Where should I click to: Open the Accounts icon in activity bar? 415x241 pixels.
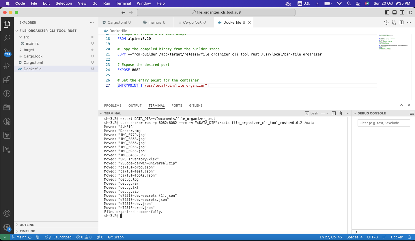point(7,214)
